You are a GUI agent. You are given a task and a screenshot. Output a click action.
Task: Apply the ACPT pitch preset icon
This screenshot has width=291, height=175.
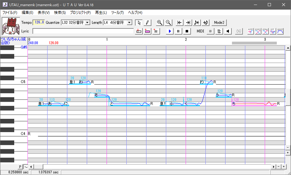tap(251, 31)
